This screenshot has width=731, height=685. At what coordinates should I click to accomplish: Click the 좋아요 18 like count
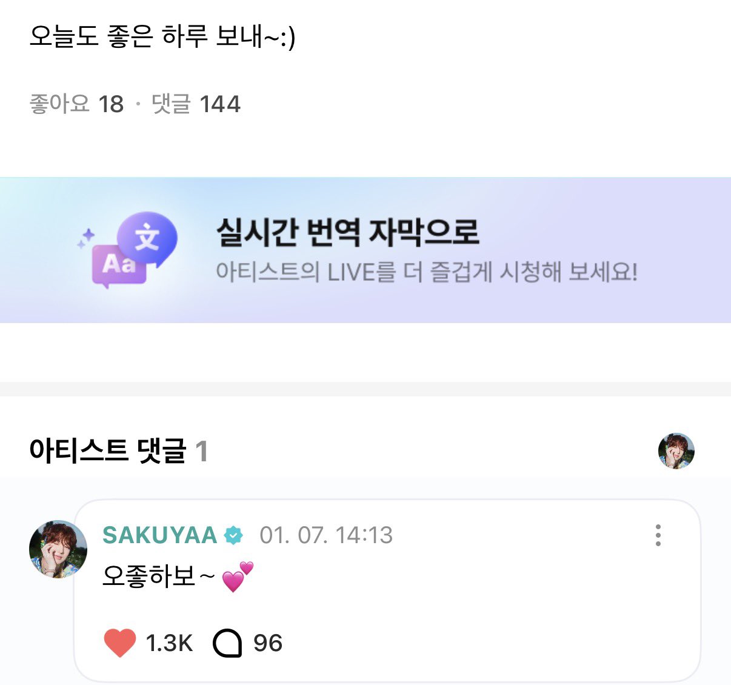point(76,104)
